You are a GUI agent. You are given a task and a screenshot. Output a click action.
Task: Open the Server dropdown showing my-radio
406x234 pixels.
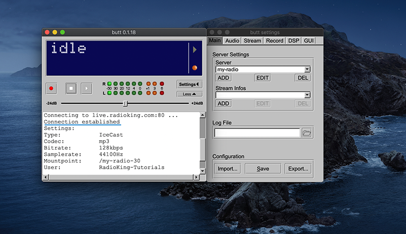[x=307, y=69]
